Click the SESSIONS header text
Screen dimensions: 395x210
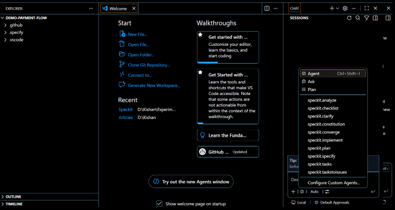point(299,18)
